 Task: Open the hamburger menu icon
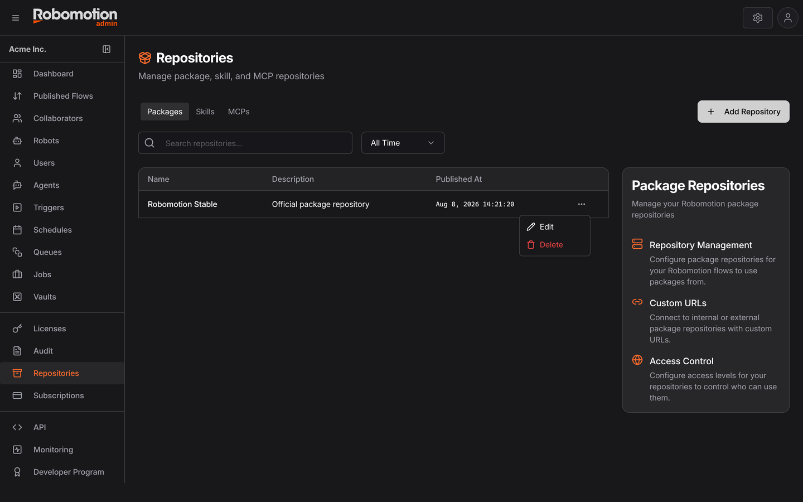(16, 18)
